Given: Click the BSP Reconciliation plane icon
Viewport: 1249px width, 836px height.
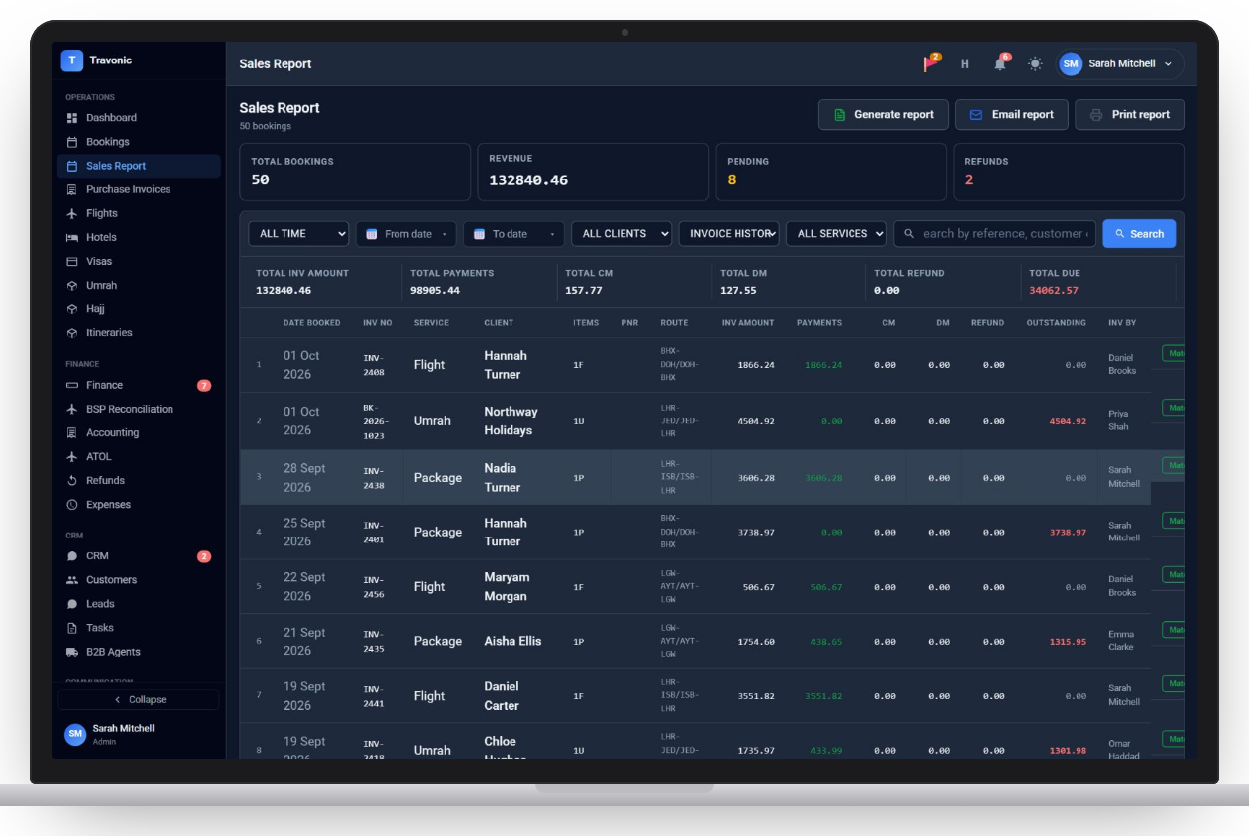Looking at the screenshot, I should click(x=72, y=409).
